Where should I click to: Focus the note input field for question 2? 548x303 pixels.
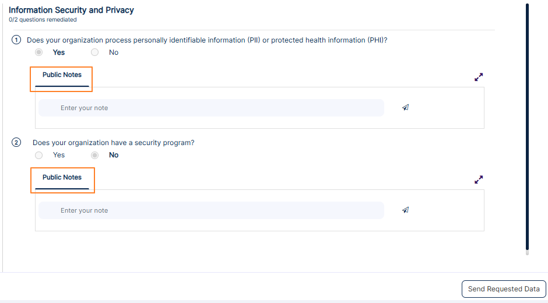211,210
